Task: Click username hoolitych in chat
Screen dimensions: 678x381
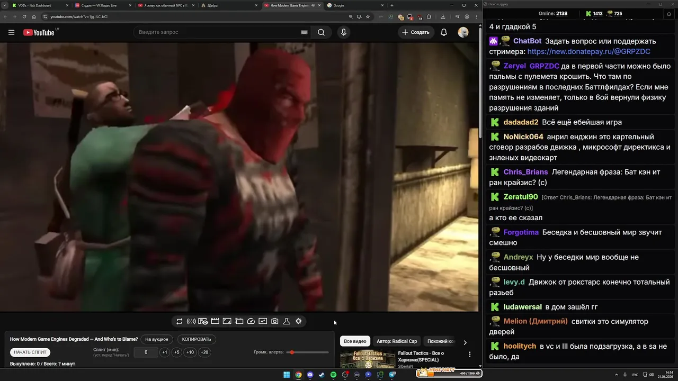Action: point(519,346)
